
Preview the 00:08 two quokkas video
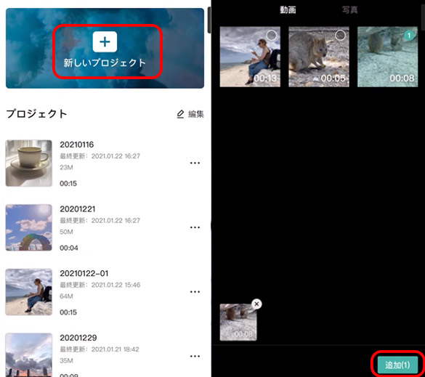[x=388, y=57]
